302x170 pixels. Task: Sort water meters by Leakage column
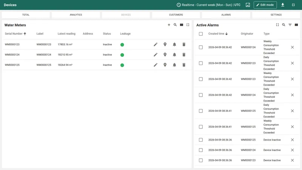click(125, 34)
